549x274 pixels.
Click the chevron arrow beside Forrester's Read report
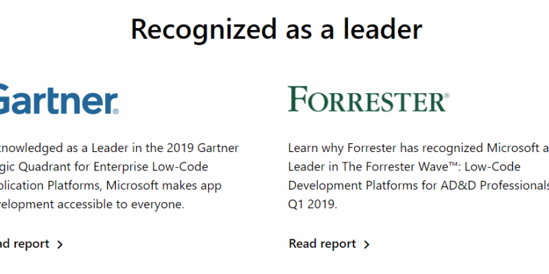[366, 245]
